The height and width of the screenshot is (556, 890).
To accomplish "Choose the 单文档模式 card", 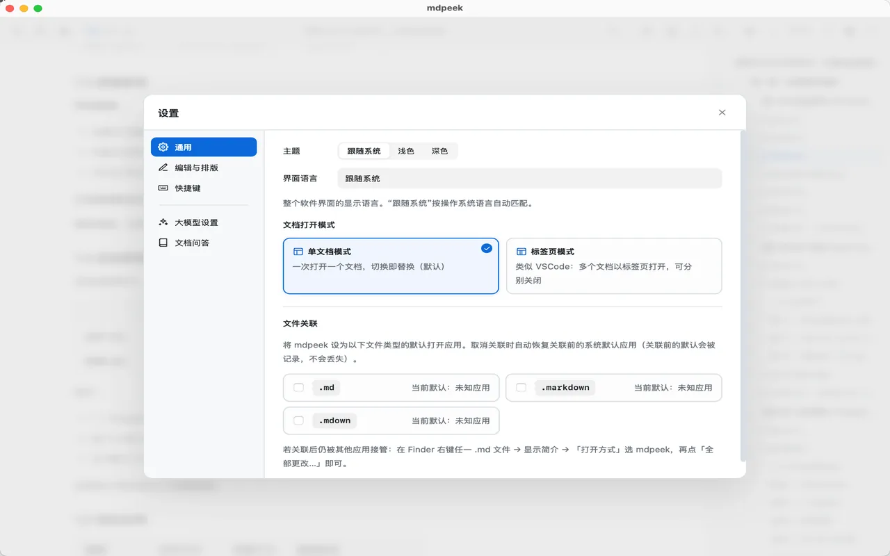I will coord(391,266).
